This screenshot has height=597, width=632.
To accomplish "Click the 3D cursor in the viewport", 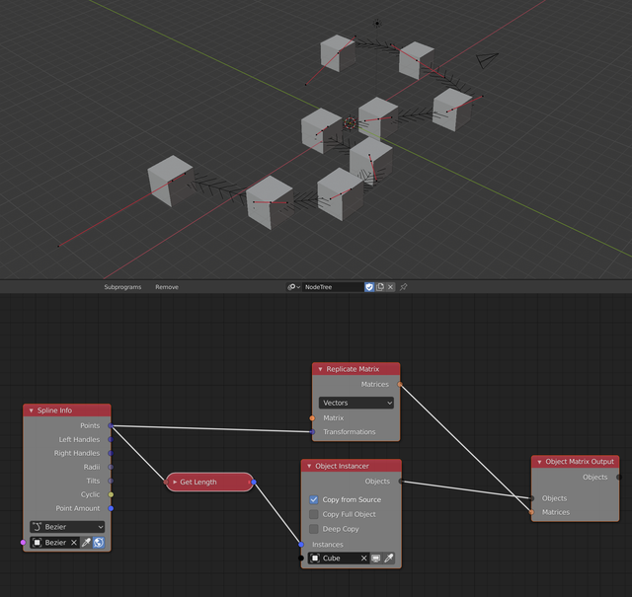I will pyautogui.click(x=350, y=123).
